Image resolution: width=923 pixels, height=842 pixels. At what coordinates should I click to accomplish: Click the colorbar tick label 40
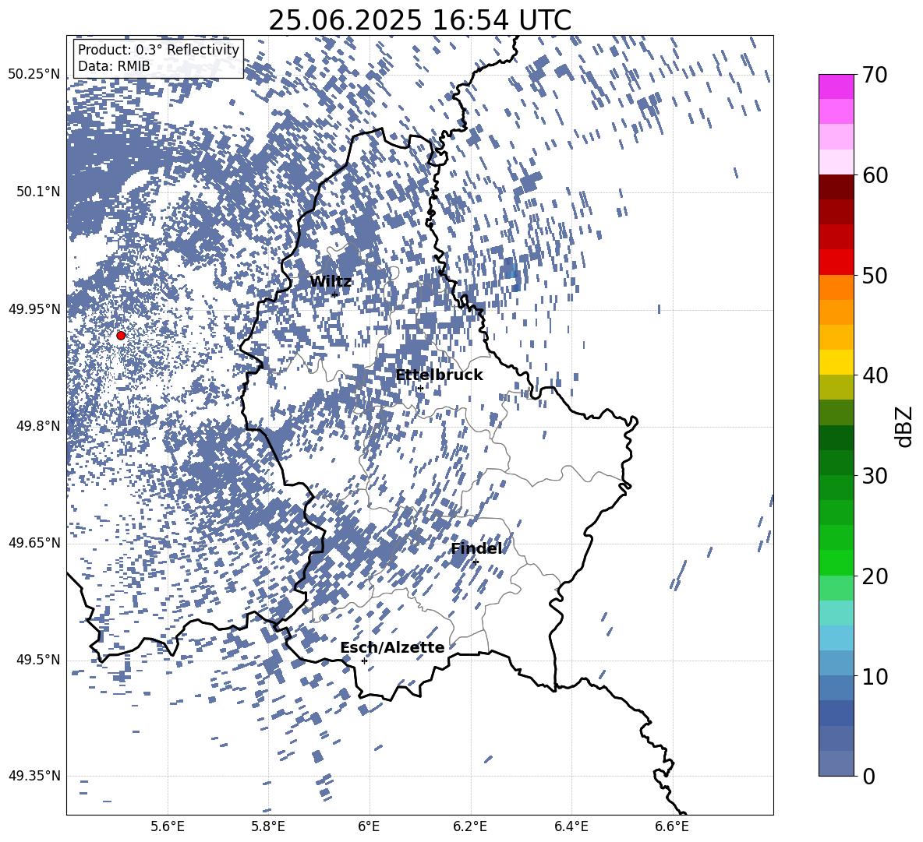[875, 375]
